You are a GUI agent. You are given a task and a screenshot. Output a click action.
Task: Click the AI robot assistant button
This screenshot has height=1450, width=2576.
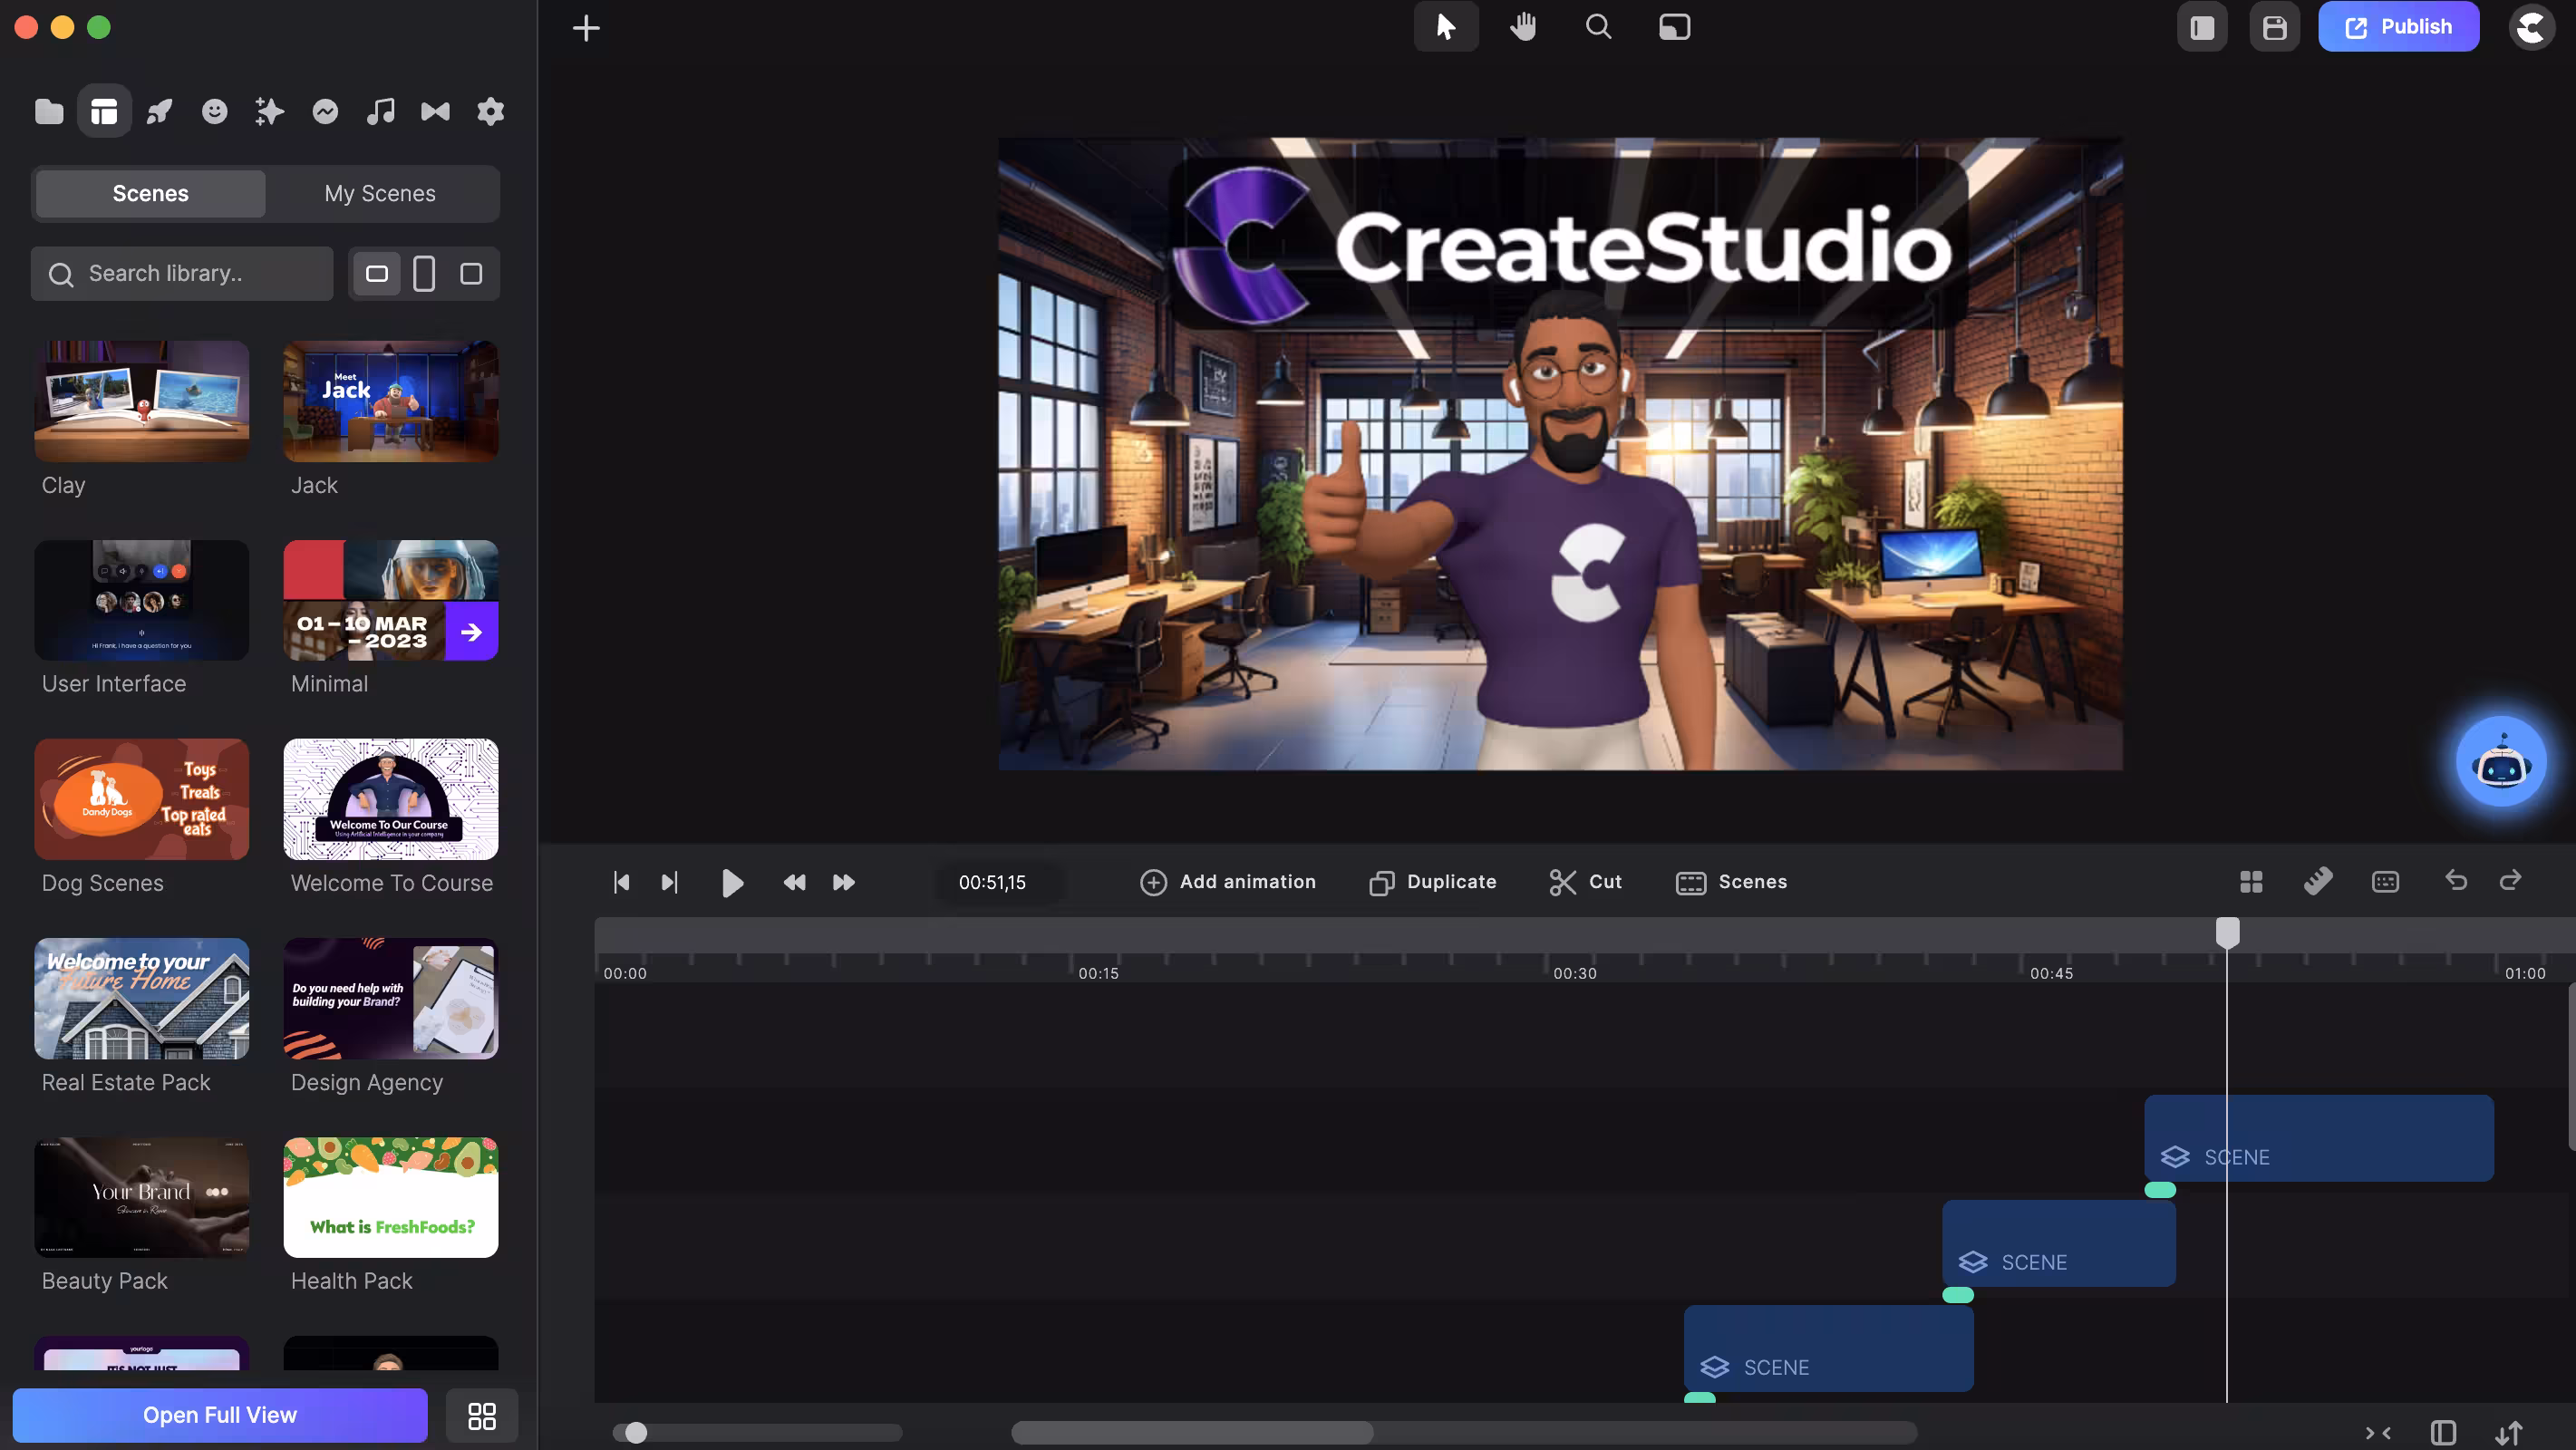point(2500,764)
